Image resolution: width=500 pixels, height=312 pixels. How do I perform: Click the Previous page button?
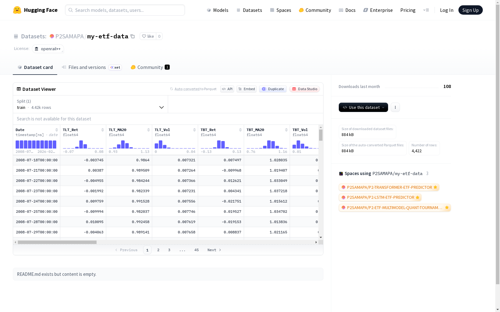coord(126,250)
